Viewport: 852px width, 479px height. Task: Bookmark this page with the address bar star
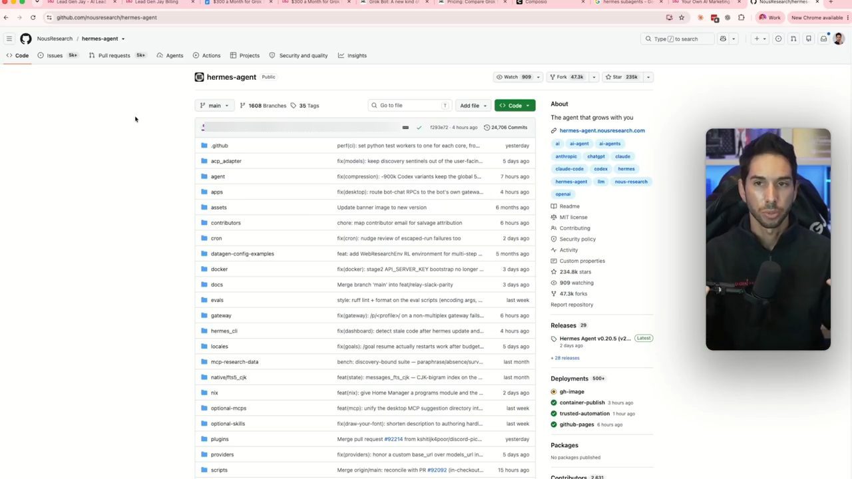pos(682,17)
